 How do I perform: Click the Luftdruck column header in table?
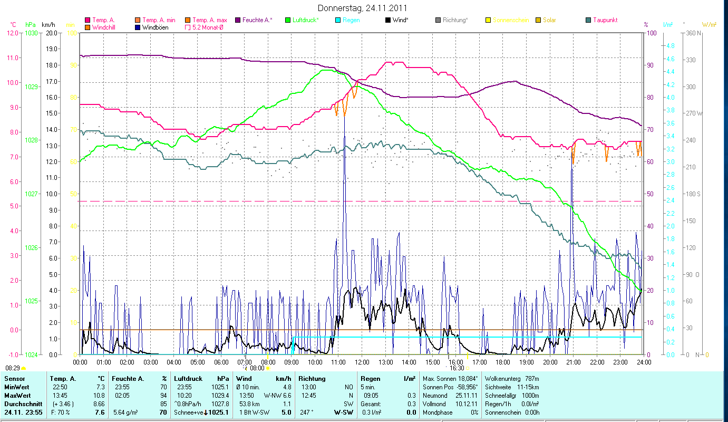186,378
